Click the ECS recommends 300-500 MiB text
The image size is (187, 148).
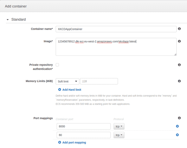coord(93,104)
